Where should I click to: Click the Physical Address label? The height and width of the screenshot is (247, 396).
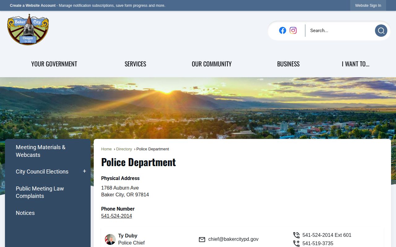click(x=120, y=178)
